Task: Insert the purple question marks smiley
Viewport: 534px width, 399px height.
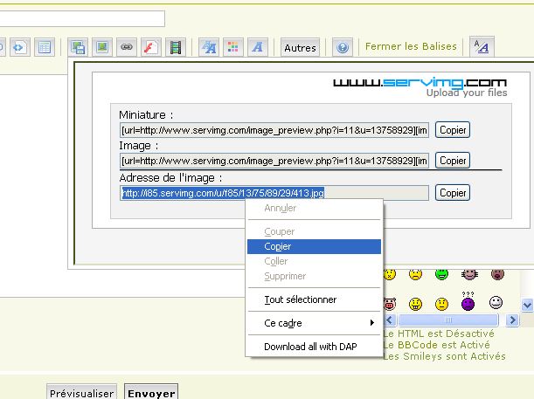Action: point(468,301)
